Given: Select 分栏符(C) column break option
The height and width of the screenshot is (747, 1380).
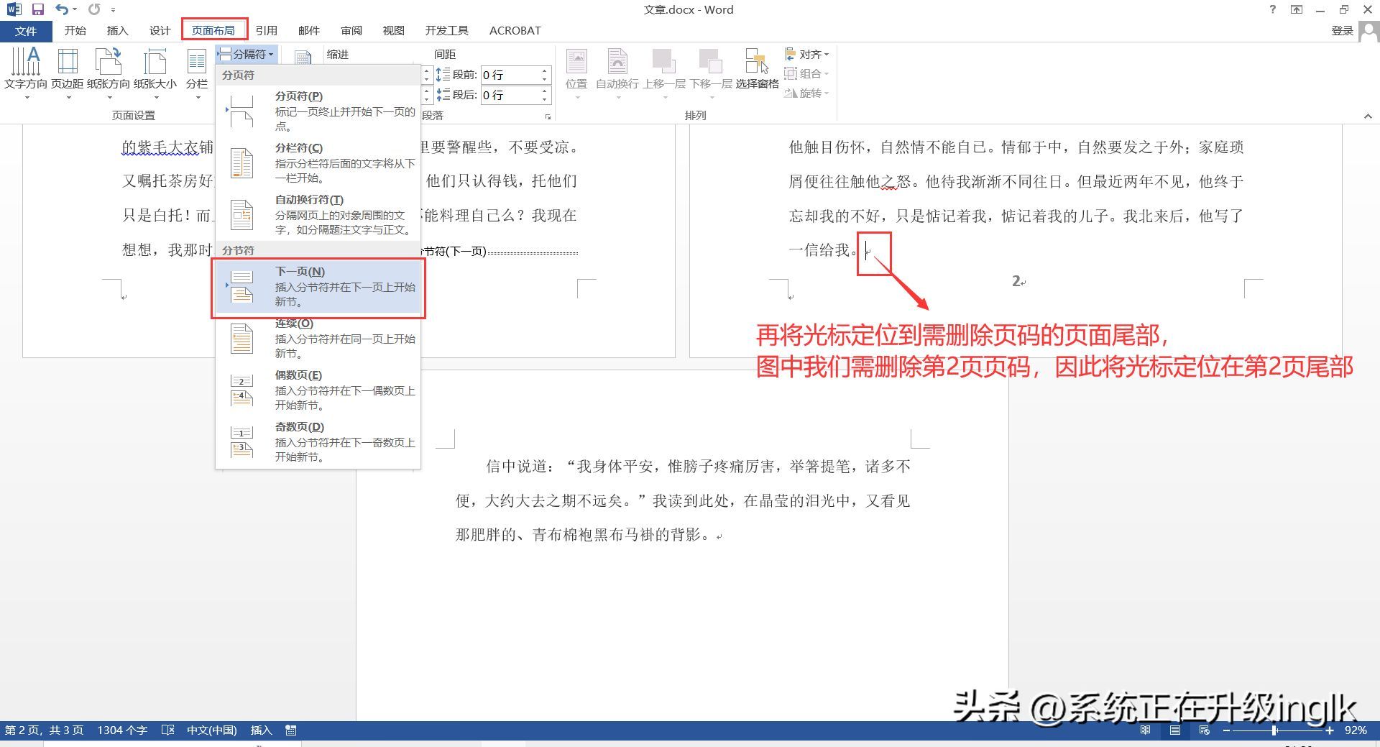Looking at the screenshot, I should point(318,162).
